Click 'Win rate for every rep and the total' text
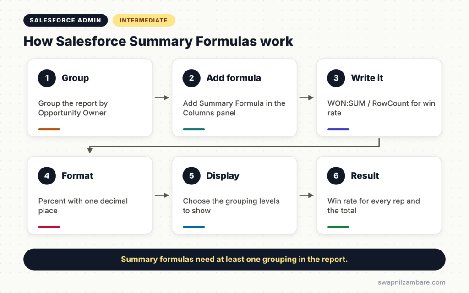The height and width of the screenshot is (293, 469). point(374,206)
